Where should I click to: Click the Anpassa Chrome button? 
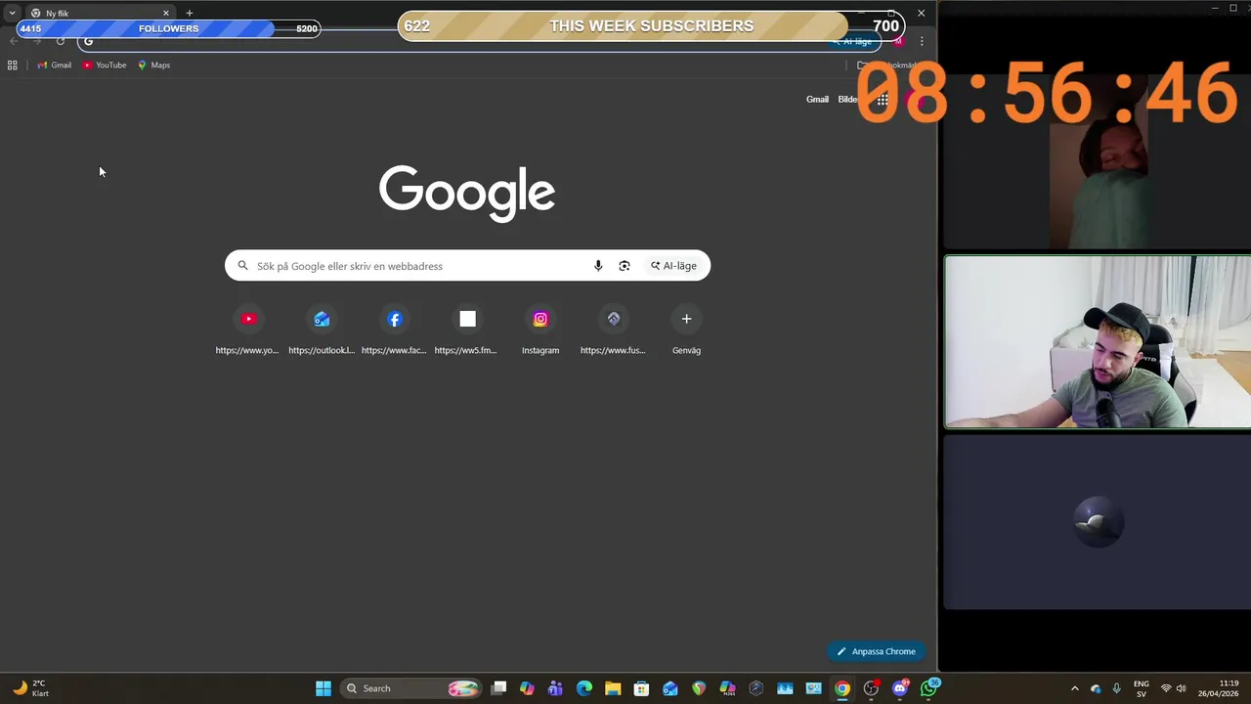coord(876,651)
